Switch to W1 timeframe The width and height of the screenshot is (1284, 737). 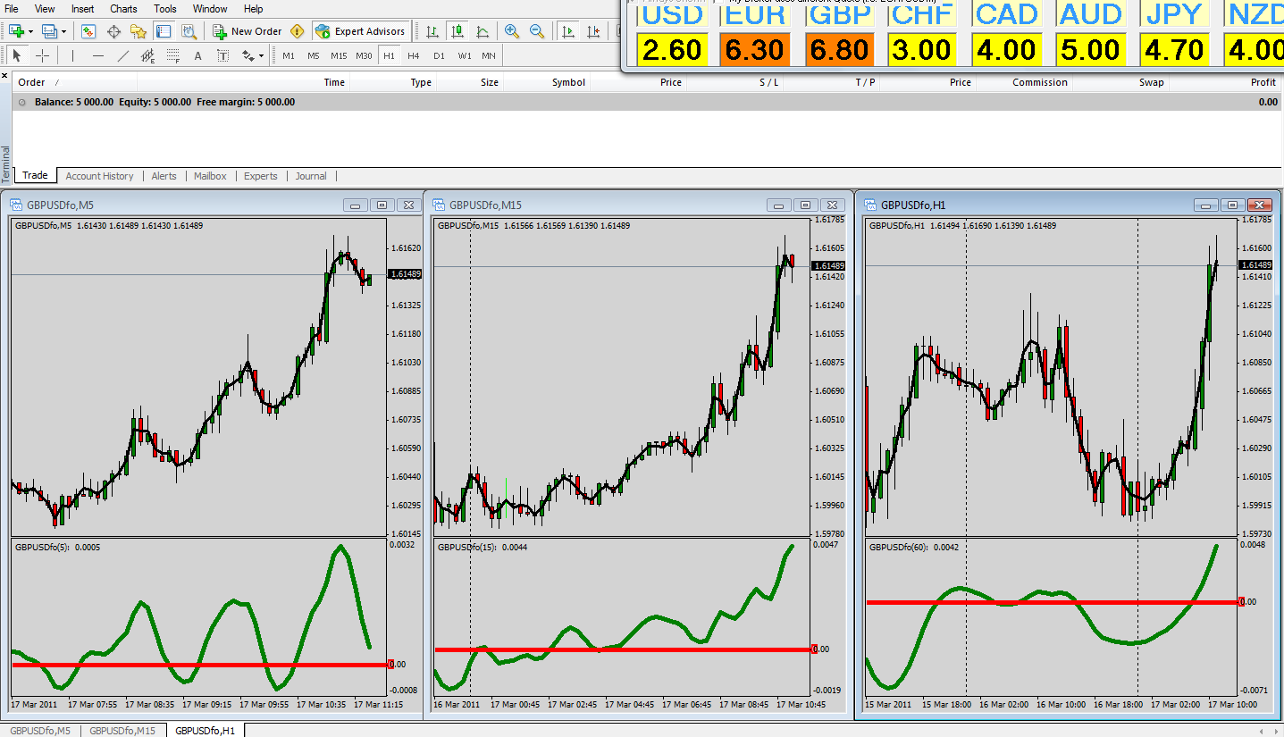pos(465,55)
